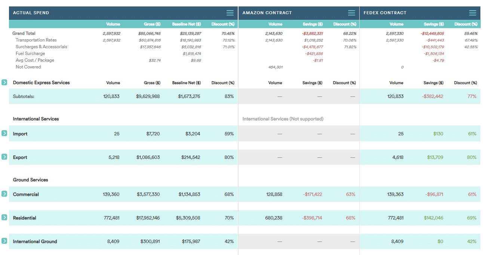483x255 pixels.
Task: Select the Grand Total row label
Action: [x=24, y=33]
